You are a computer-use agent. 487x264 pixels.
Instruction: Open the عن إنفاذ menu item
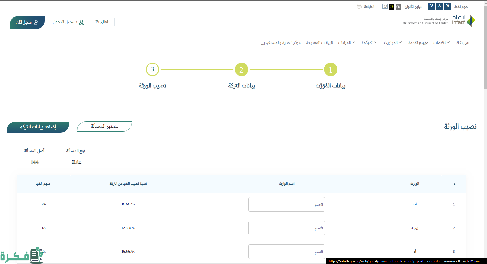pyautogui.click(x=463, y=42)
